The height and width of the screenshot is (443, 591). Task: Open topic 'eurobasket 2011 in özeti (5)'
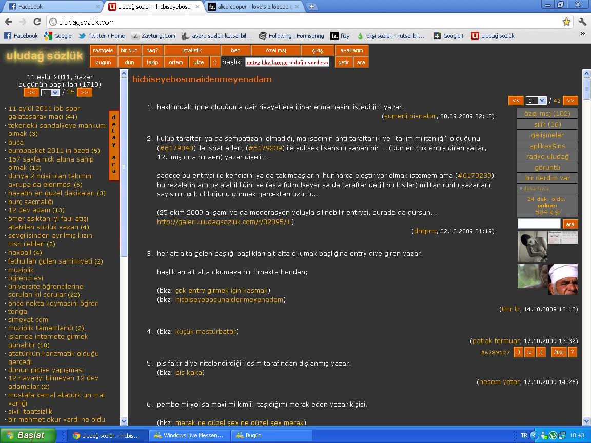click(54, 150)
